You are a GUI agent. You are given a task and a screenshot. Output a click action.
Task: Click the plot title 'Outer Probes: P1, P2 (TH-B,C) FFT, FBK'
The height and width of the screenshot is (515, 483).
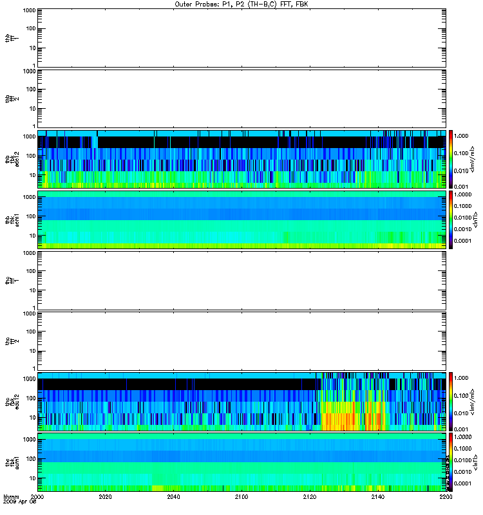241,5
